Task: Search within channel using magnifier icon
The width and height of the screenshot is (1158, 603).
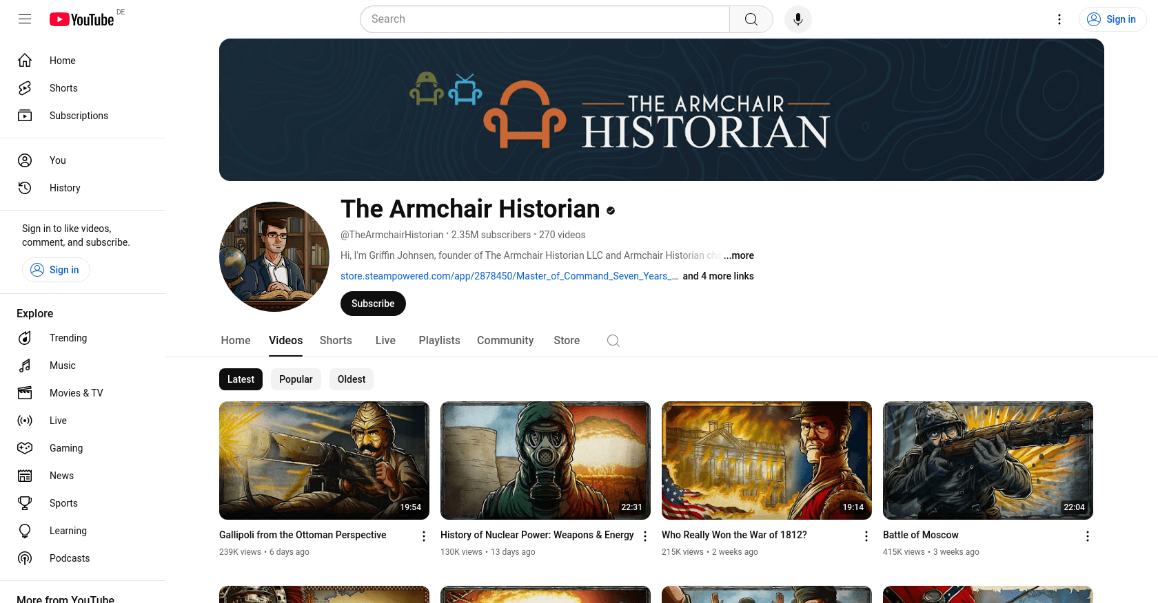Action: tap(613, 341)
